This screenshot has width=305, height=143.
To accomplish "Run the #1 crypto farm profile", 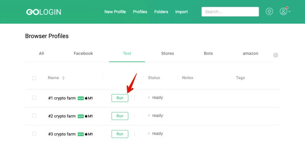I will [x=120, y=98].
